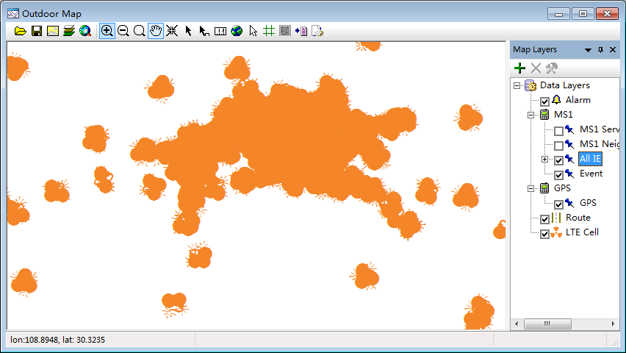Viewport: 626px width, 353px height.
Task: Open a map file with folder icon
Action: (x=21, y=31)
